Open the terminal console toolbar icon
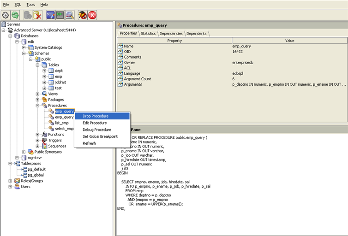The width and height of the screenshot is (348, 236). point(60,15)
